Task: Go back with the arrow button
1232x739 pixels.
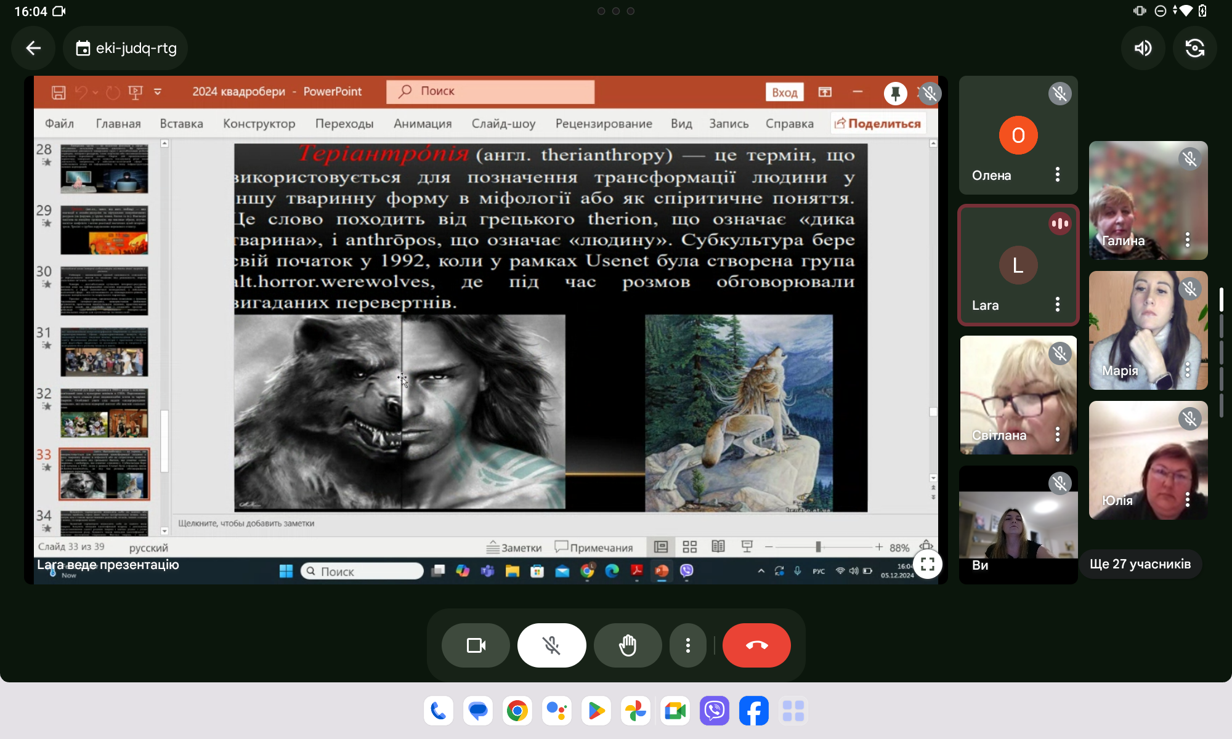Action: pos(33,48)
